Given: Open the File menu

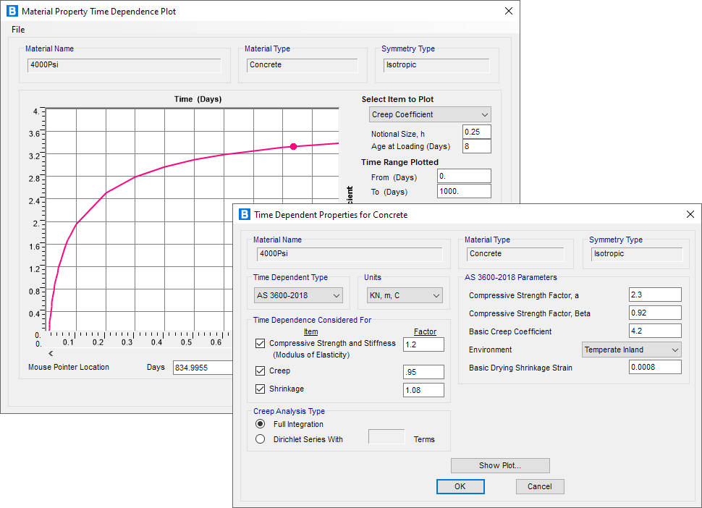Looking at the screenshot, I should (x=18, y=30).
